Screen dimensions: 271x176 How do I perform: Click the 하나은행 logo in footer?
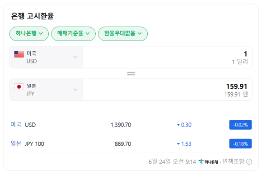[208, 162]
